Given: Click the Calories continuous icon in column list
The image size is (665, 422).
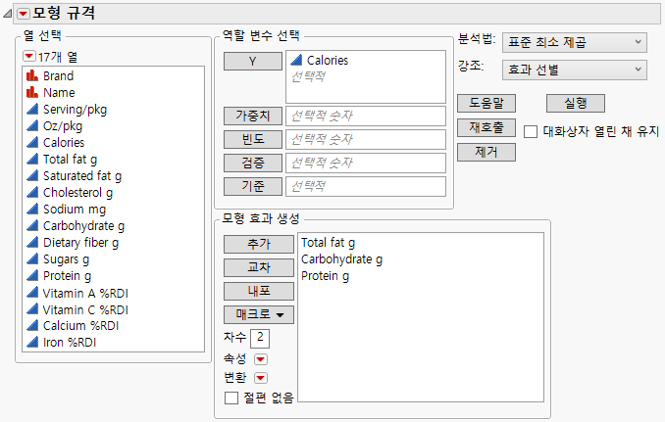Looking at the screenshot, I should pyautogui.click(x=32, y=142).
